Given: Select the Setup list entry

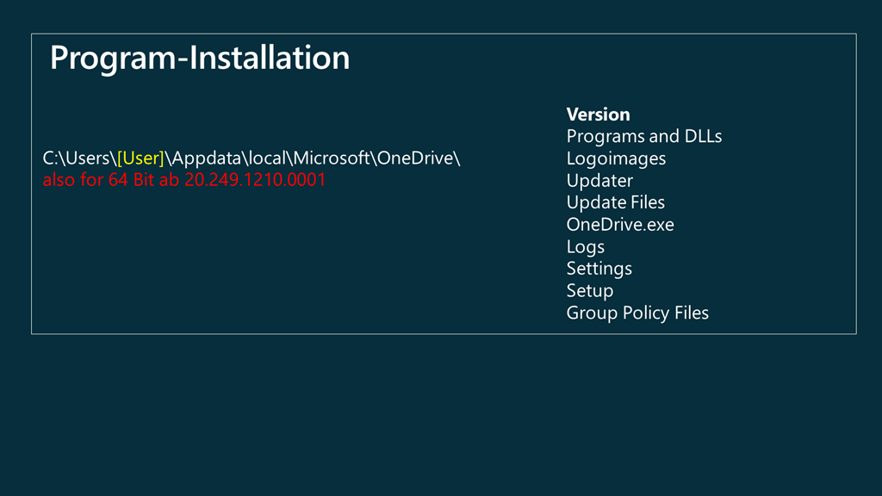Looking at the screenshot, I should [x=589, y=290].
